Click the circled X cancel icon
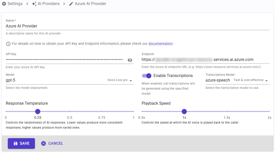The width and height of the screenshot is (275, 153). 43,143
